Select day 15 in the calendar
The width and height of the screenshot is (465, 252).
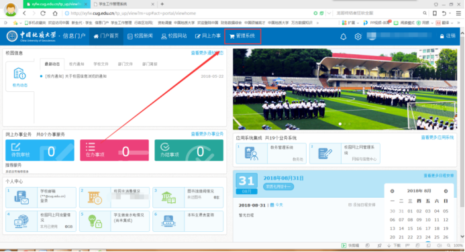(x=410, y=229)
